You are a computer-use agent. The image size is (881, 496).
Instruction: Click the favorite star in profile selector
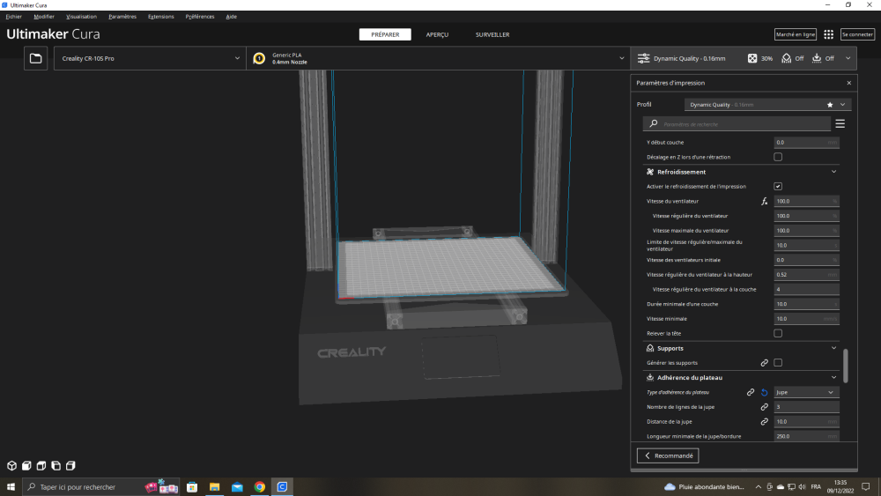(x=829, y=105)
